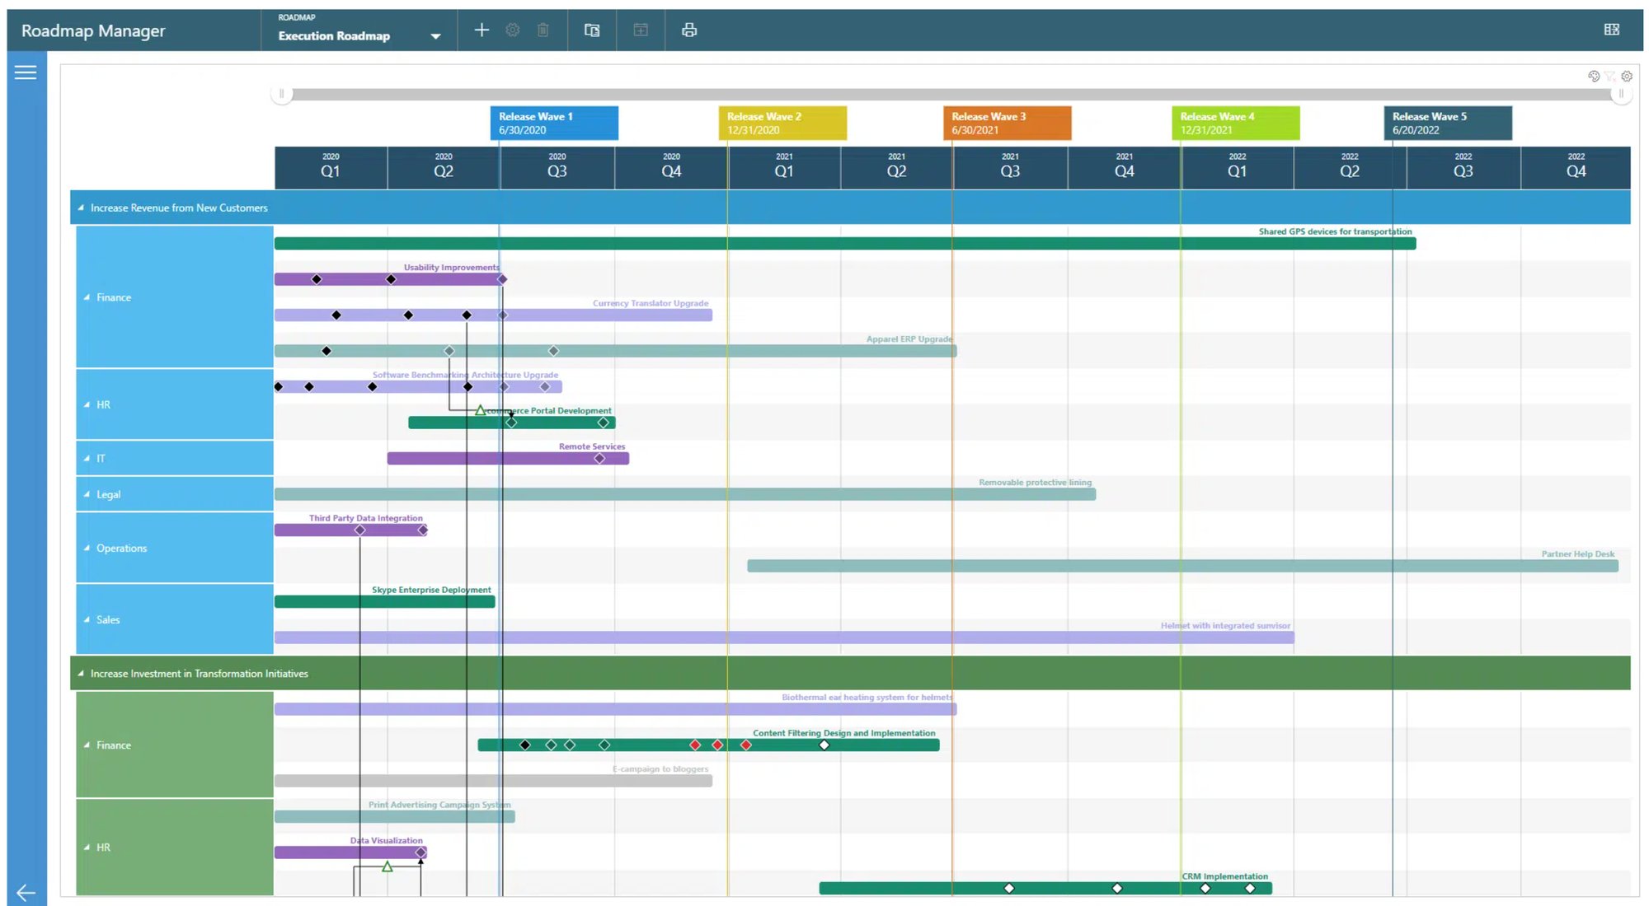This screenshot has height=906, width=1649.
Task: Open roadmap settings gear in top toolbar
Action: click(512, 30)
